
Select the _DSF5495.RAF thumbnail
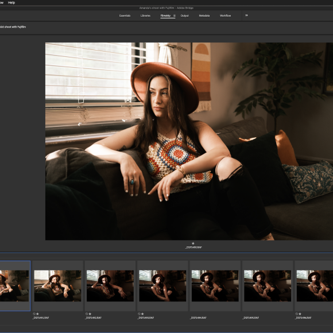pyautogui.click(x=268, y=286)
